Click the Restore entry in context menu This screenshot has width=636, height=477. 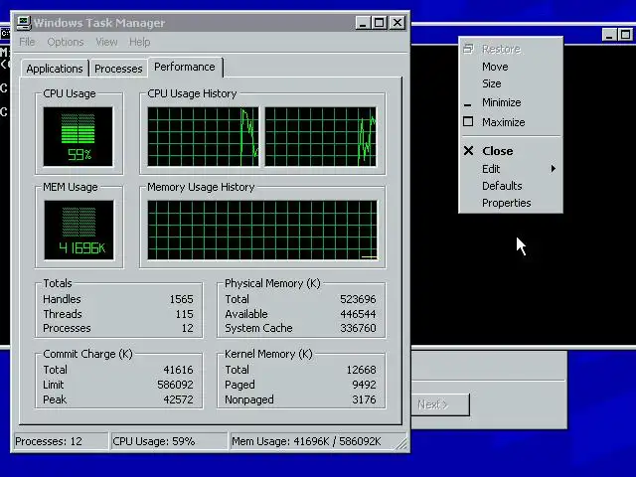511,49
